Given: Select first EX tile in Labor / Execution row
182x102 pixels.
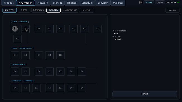Looking at the screenshot, I should (39, 29).
